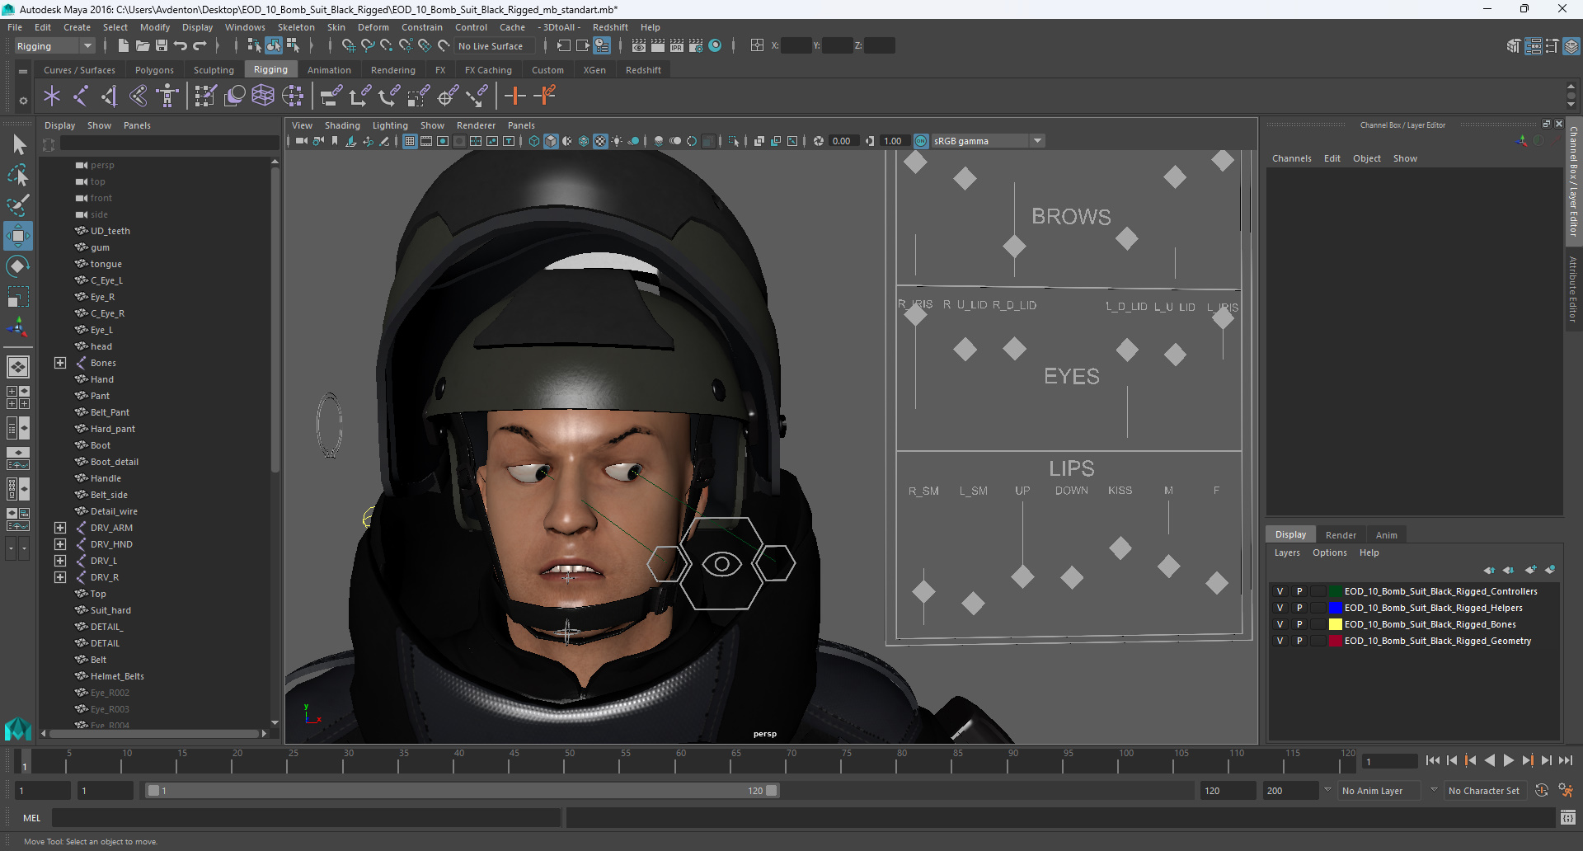The image size is (1583, 851).
Task: Open the Deform menu
Action: coord(373,27)
